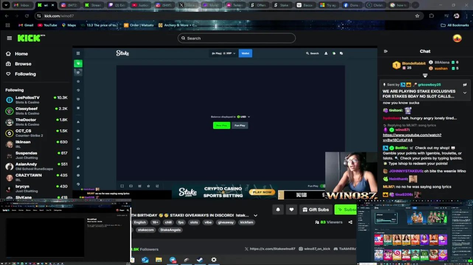Hide the pinned message with eye icon
Viewport: 473px width, 265px height.
pos(465,85)
